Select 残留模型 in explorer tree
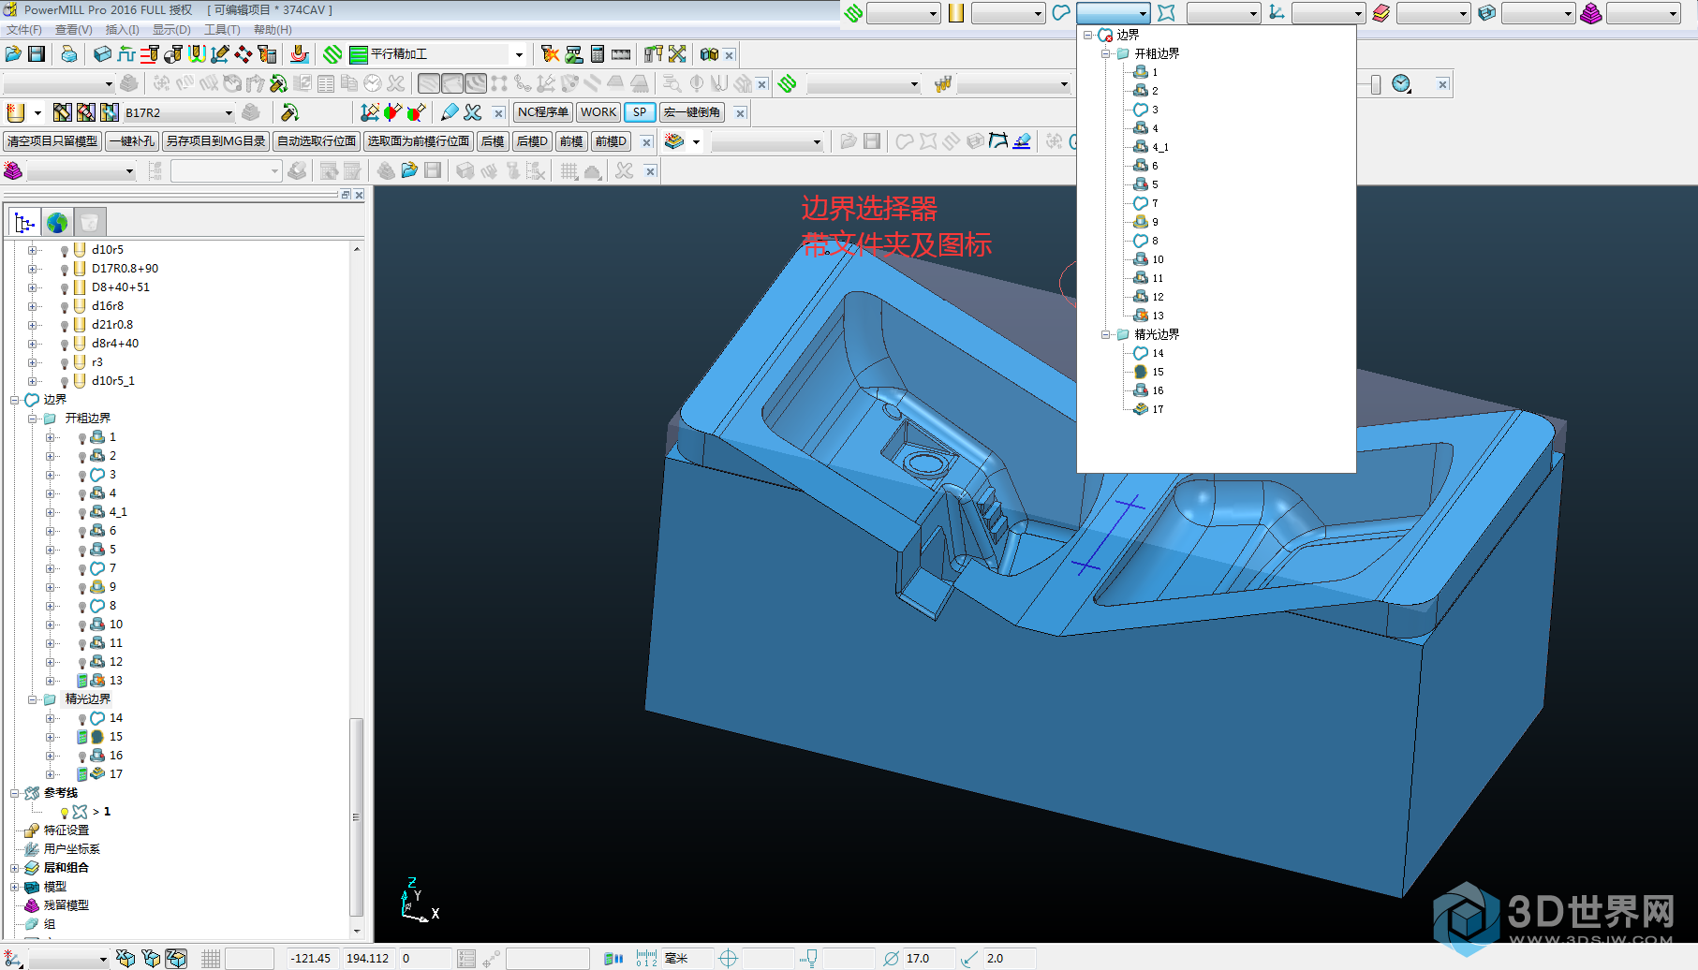This screenshot has width=1698, height=970. 66,905
